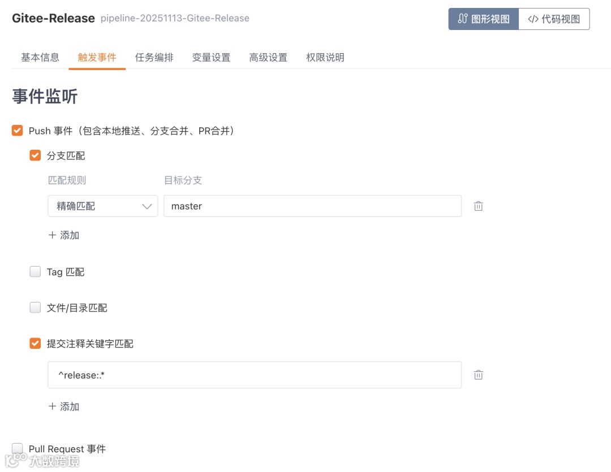Toggle the 分支匹配 checkbox
The width and height of the screenshot is (611, 472).
tap(35, 155)
